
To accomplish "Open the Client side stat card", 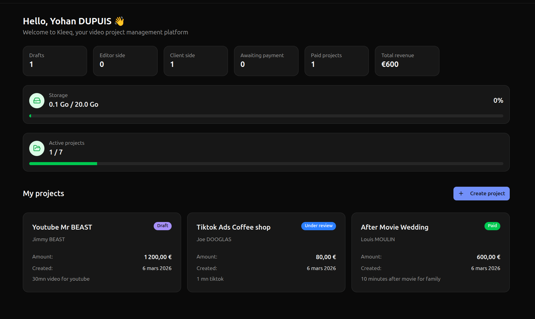I will 196,61.
